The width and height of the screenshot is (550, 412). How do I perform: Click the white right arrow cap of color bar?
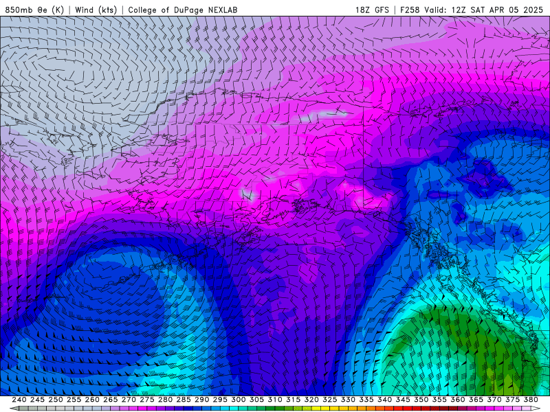point(536,409)
